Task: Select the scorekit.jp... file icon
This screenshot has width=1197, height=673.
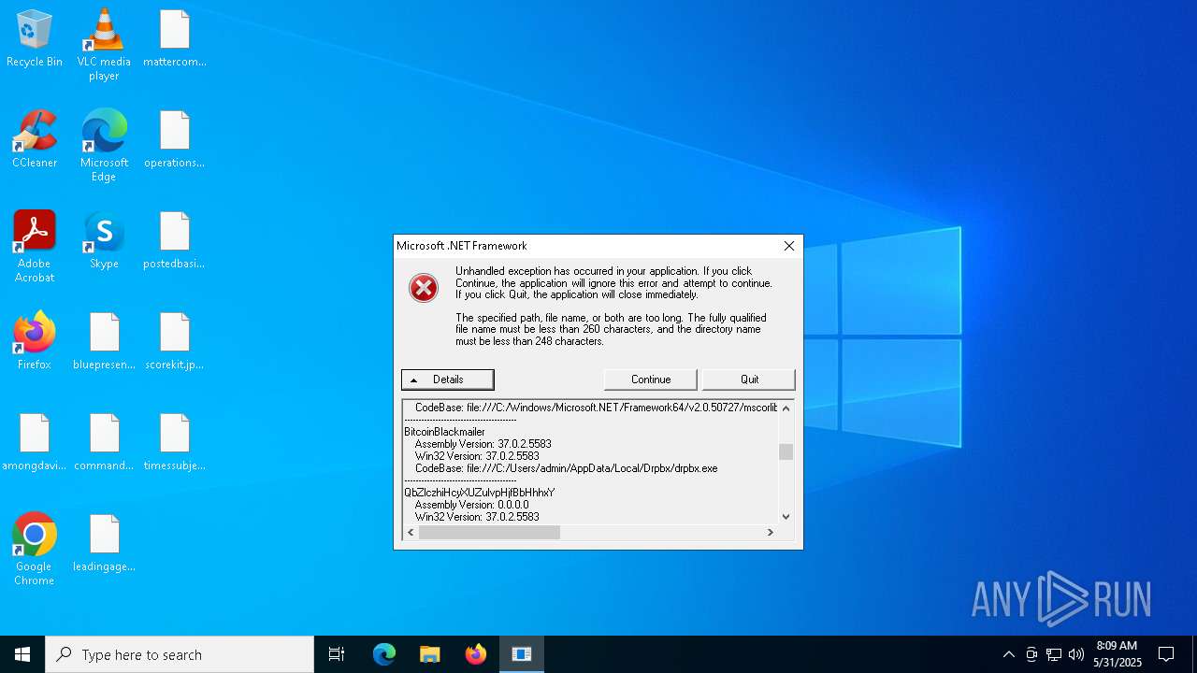Action: [175, 342]
